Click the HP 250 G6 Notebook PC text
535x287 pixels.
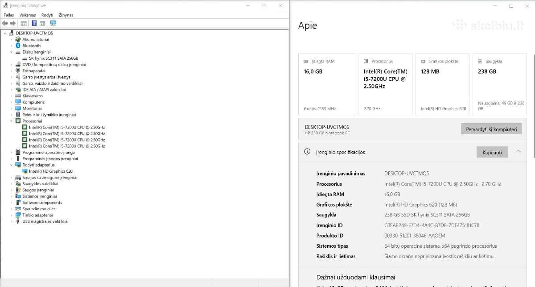[x=327, y=133]
